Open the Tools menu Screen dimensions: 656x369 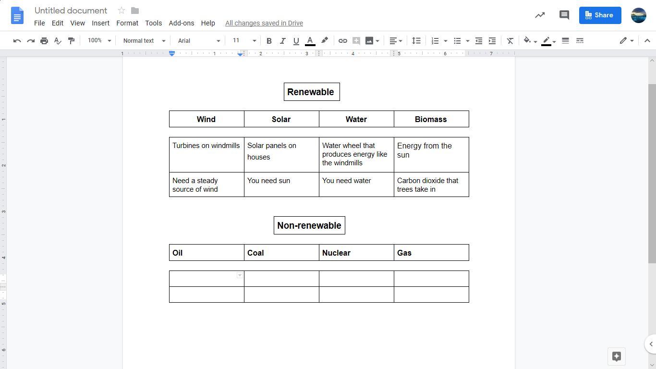(154, 23)
